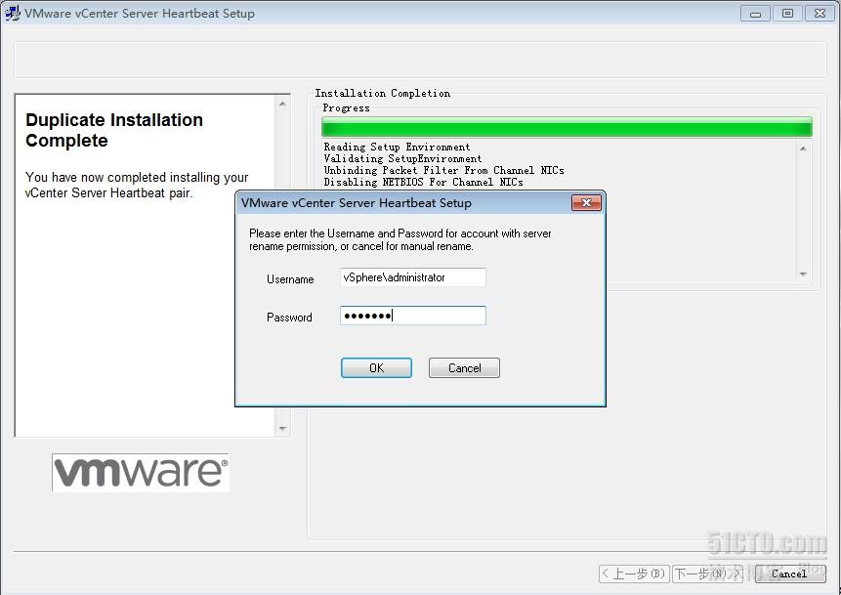
Task: Click the 'Please enter the Username and Password' instruction
Action: click(400, 239)
